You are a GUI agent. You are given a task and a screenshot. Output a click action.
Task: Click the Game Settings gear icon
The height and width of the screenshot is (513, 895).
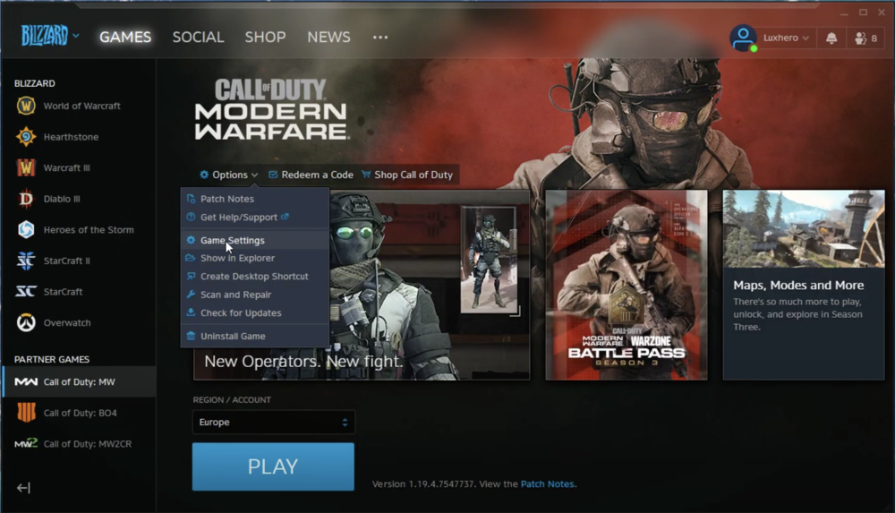(x=192, y=240)
